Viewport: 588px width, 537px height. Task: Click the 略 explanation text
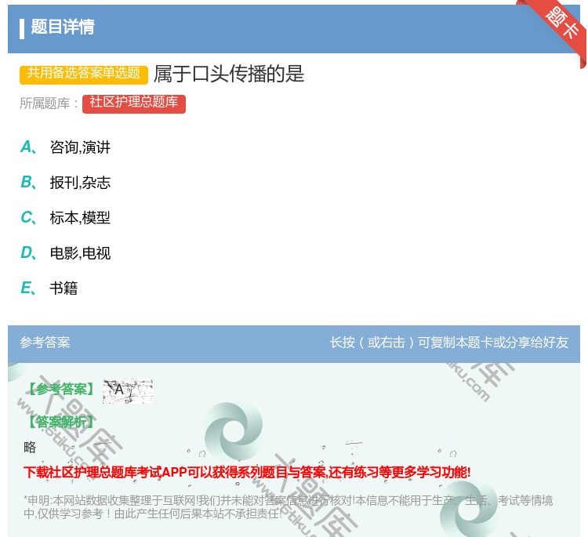31,447
